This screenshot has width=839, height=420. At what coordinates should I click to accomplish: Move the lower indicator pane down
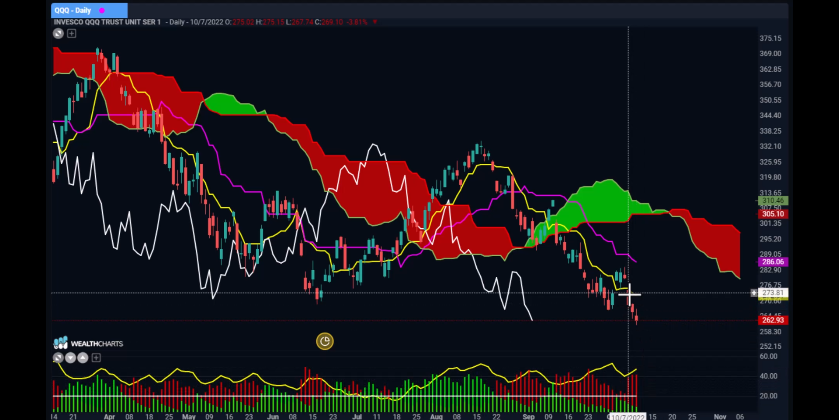point(70,358)
